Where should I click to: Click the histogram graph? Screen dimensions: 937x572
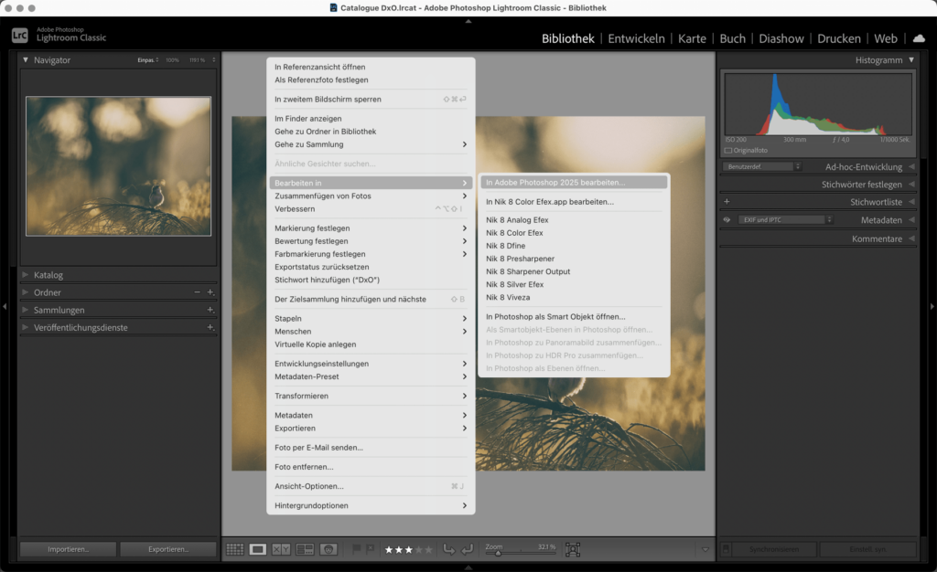[818, 104]
